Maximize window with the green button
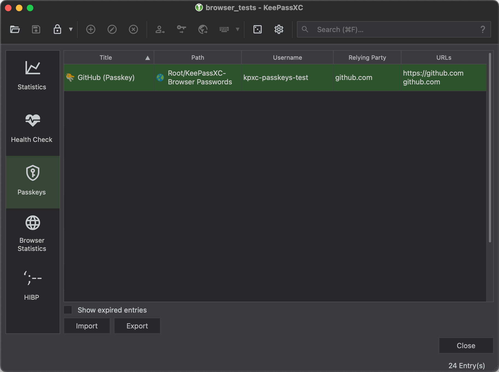 click(x=30, y=8)
